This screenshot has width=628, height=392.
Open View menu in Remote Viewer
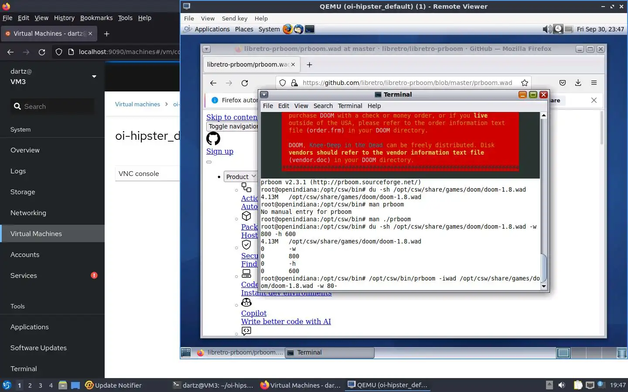point(208,18)
